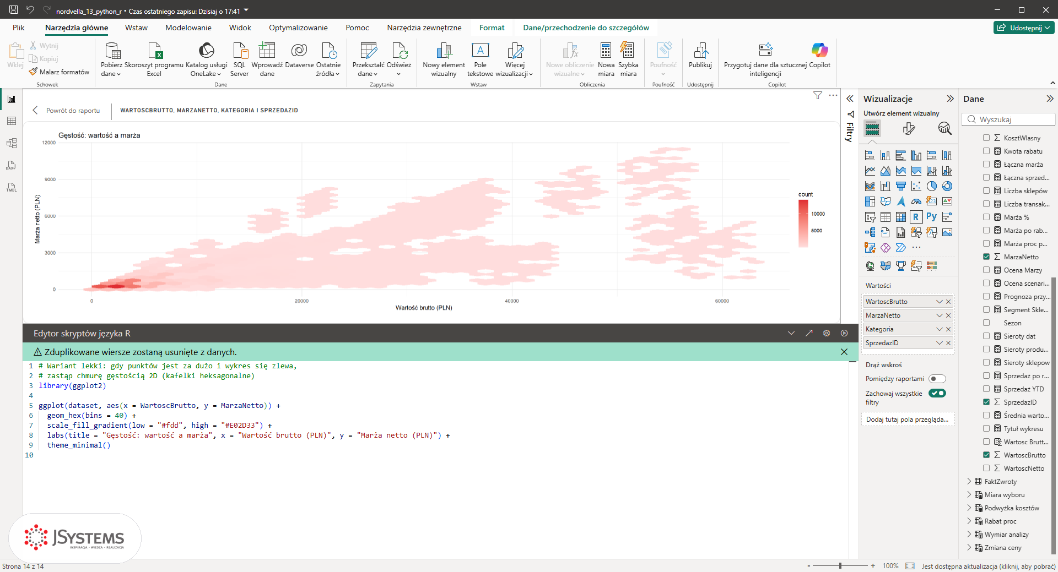Expand the FaktZwroty table
1058x572 pixels.
(969, 481)
